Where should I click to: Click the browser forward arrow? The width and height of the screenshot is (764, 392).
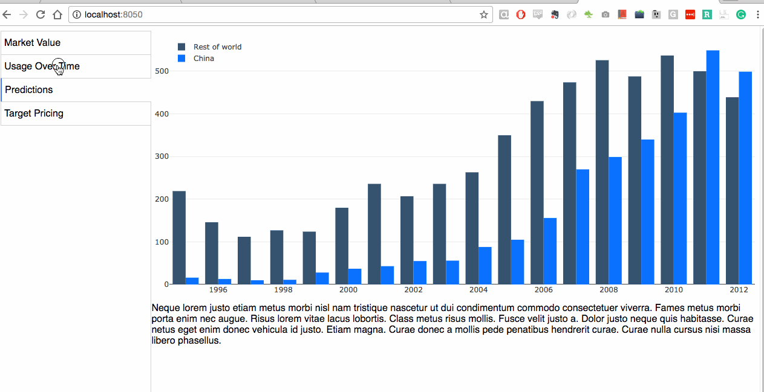click(x=24, y=14)
